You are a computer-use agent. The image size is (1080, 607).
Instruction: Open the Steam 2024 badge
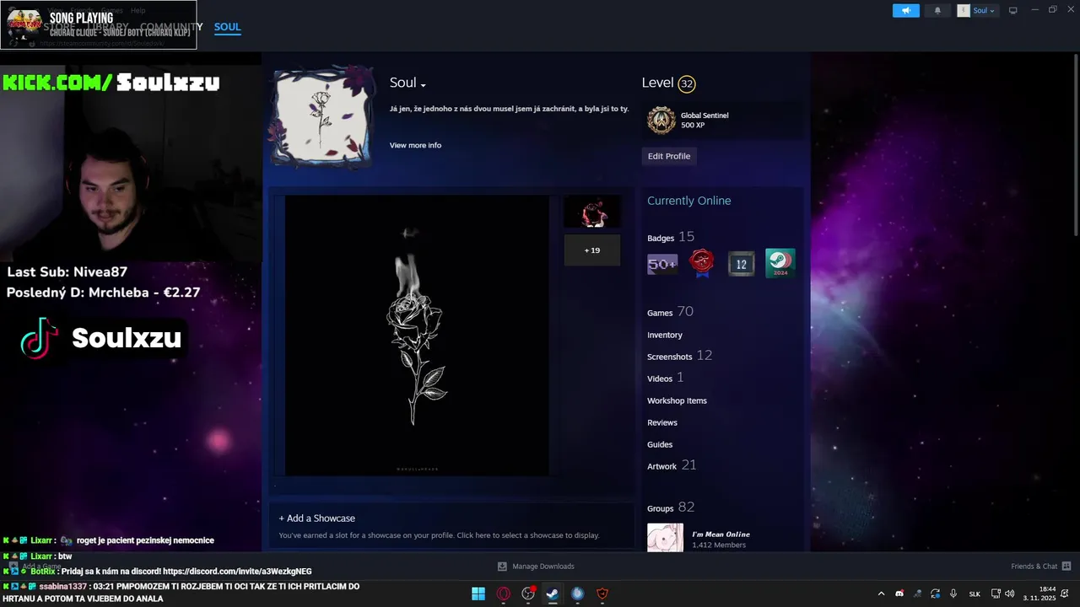pyautogui.click(x=780, y=263)
